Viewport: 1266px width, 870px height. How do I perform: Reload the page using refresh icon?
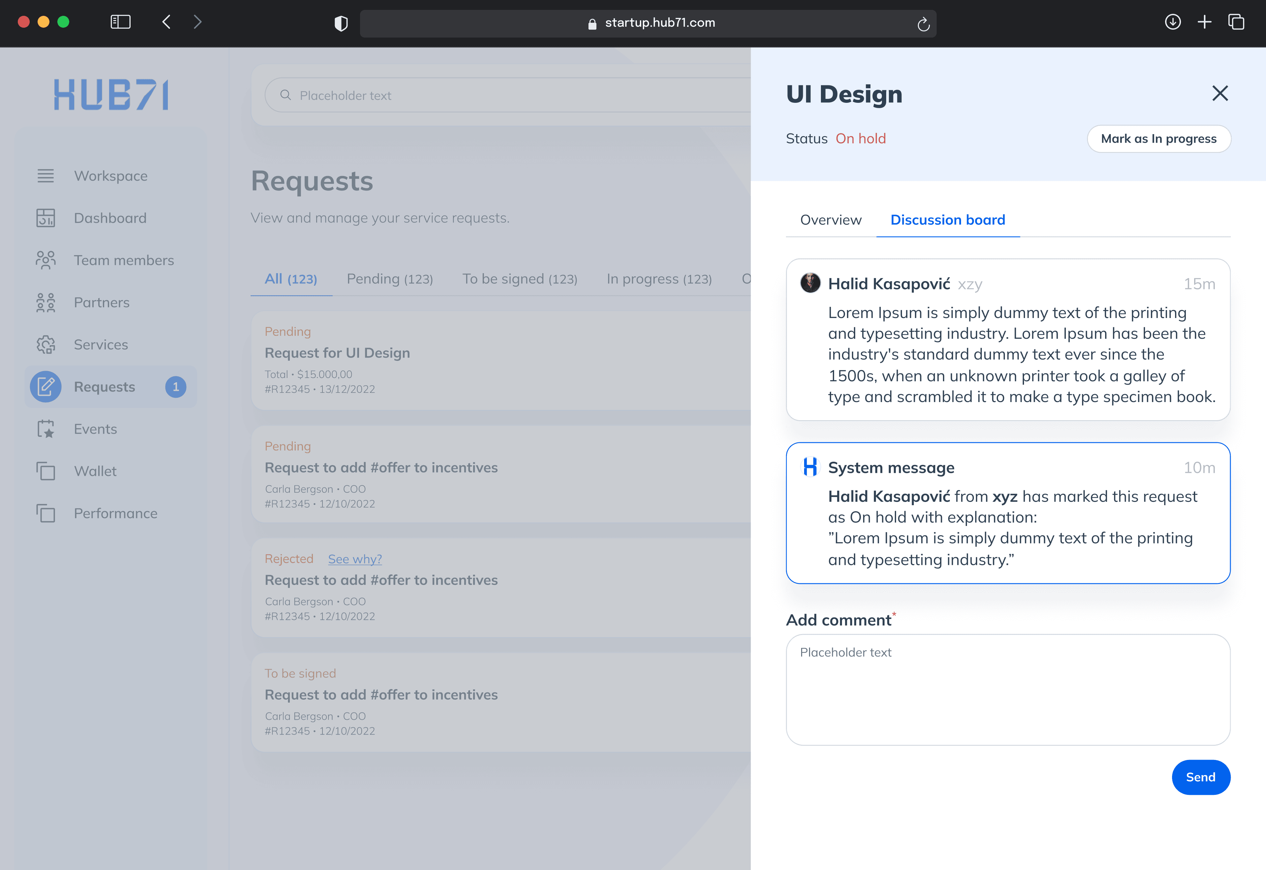[923, 24]
